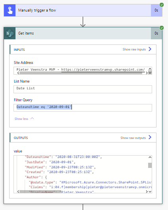Image resolution: width=168 pixels, height=210 pixels.
Task: Click output value scroll down arrow
Action: [150, 192]
